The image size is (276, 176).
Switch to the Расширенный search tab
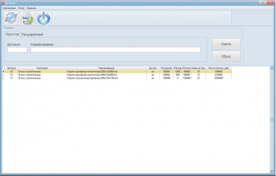click(32, 34)
